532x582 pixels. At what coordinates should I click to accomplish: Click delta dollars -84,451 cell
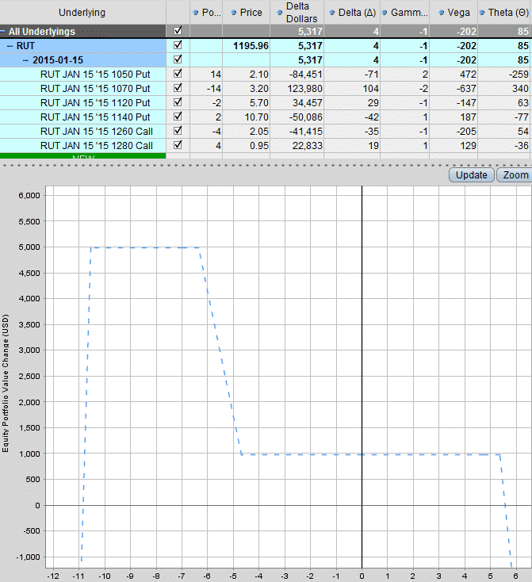(297, 75)
